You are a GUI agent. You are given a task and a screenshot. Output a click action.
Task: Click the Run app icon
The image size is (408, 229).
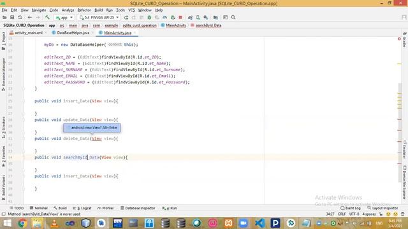[x=126, y=17]
